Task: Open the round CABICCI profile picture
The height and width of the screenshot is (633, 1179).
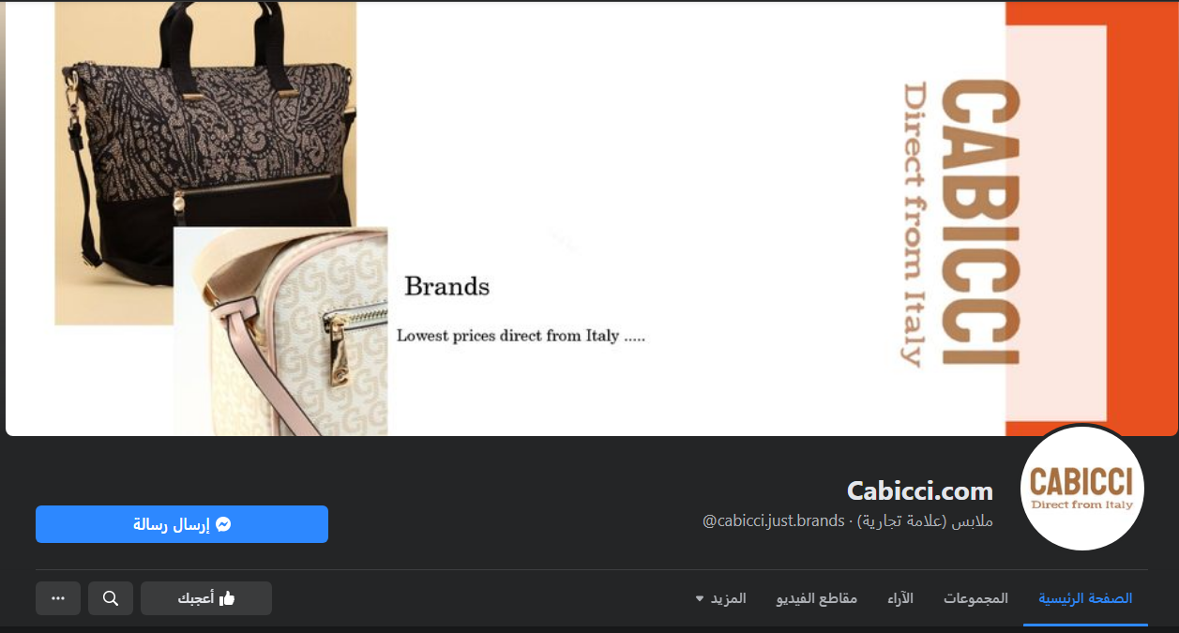Action: coord(1081,487)
